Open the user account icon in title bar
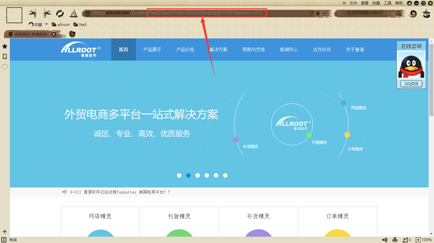This screenshot has width=434, height=243. click(x=409, y=3)
